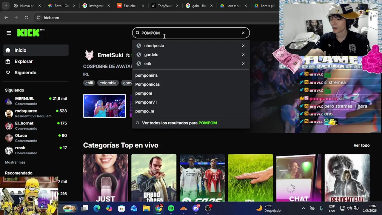Open Siguiendo in sidebar

pos(36,73)
